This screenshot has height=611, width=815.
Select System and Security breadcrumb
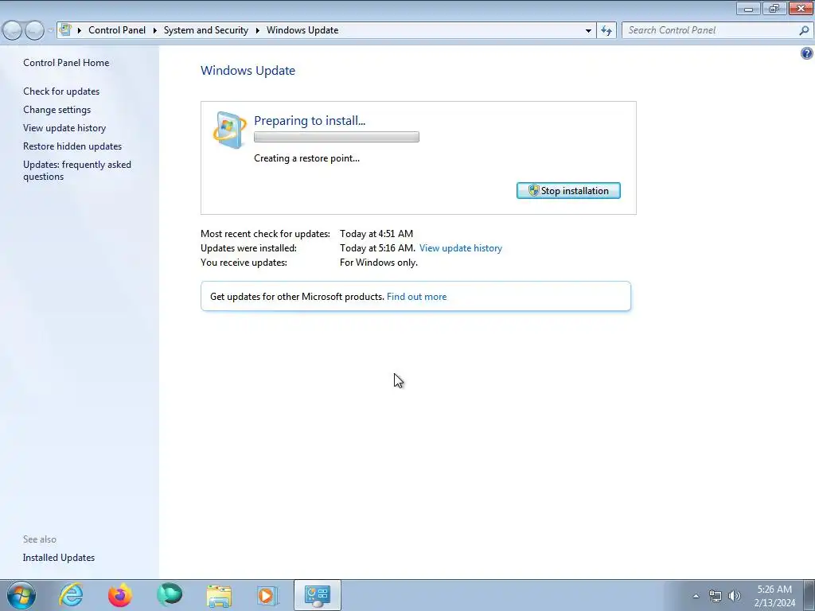click(206, 30)
